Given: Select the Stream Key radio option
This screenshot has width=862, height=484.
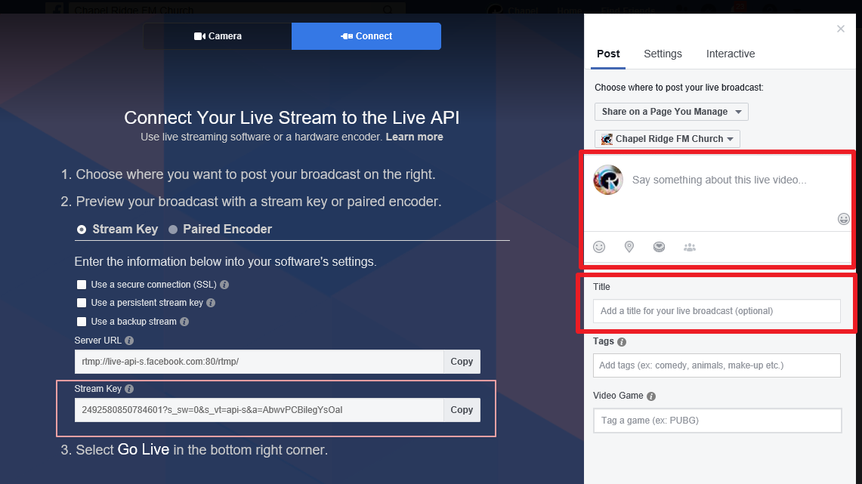Looking at the screenshot, I should click(x=82, y=230).
